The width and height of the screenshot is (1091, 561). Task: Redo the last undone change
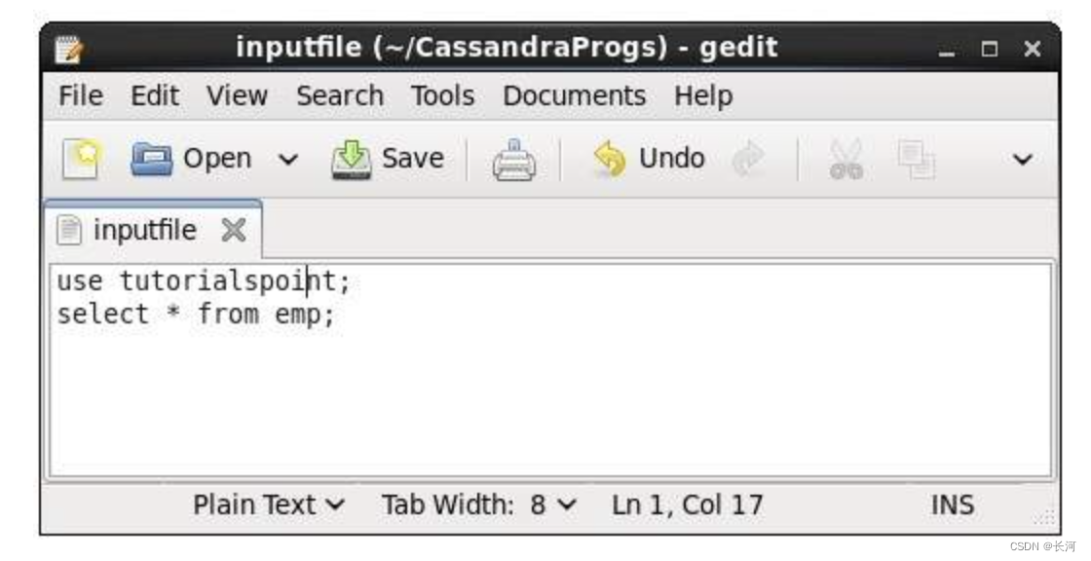click(x=750, y=158)
